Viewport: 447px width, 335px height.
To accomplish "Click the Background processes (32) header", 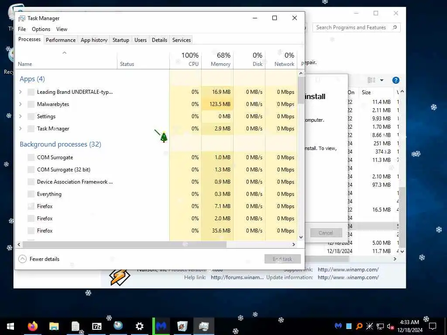I will (60, 144).
